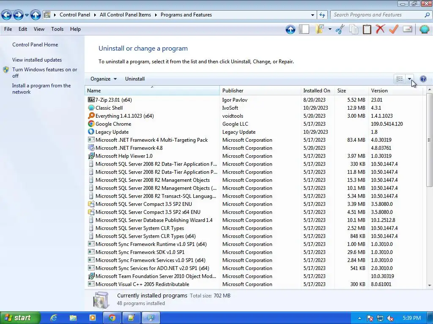
Task: Expand the view options dropdown arrow
Action: pyautogui.click(x=409, y=79)
